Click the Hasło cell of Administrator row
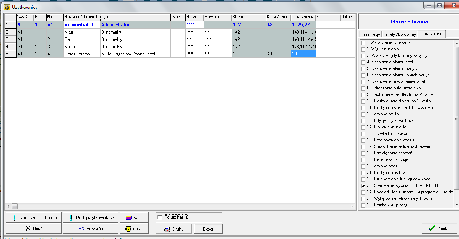459x239 pixels. pyautogui.click(x=195, y=25)
